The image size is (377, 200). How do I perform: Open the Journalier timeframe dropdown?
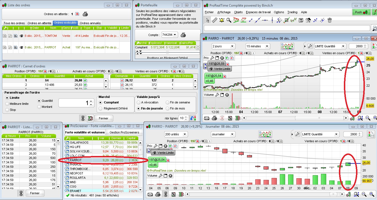coord(223,134)
